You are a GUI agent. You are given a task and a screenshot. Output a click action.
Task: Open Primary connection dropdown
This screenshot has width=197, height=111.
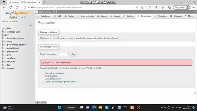coord(63,54)
